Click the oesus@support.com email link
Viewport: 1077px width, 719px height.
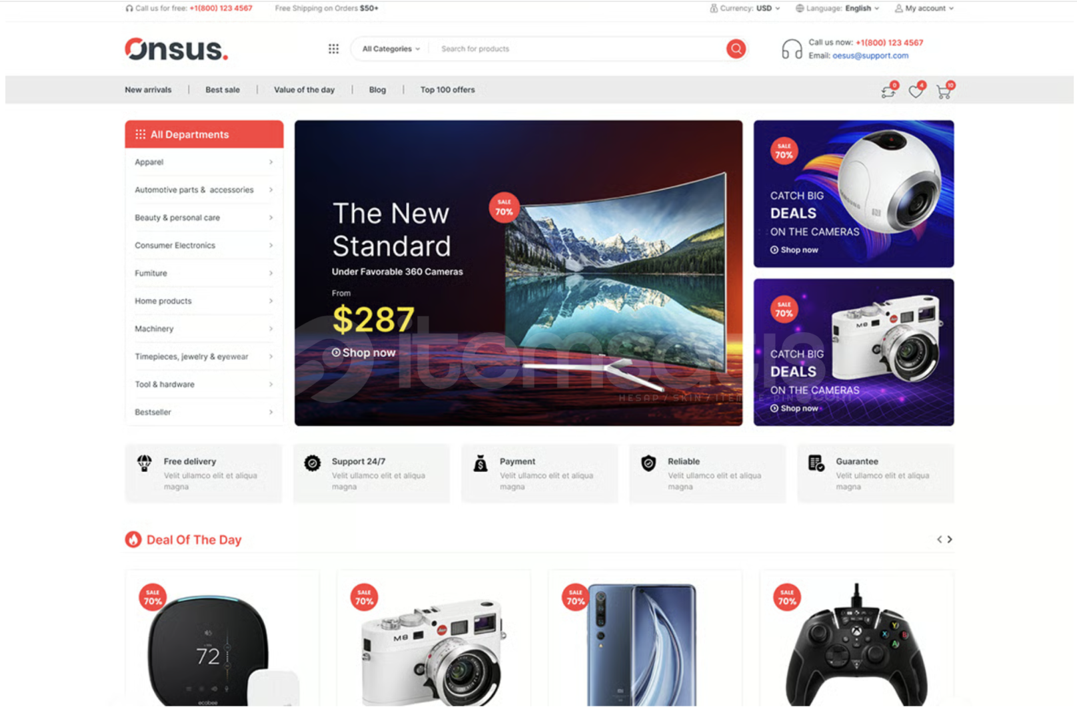[x=870, y=56]
